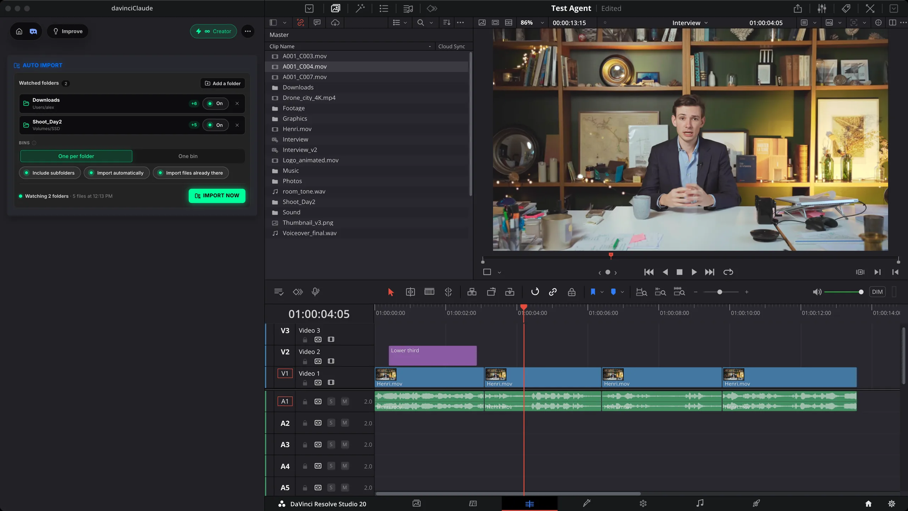Click the blue Marker icon
This screenshot has width=908, height=511.
click(613, 292)
